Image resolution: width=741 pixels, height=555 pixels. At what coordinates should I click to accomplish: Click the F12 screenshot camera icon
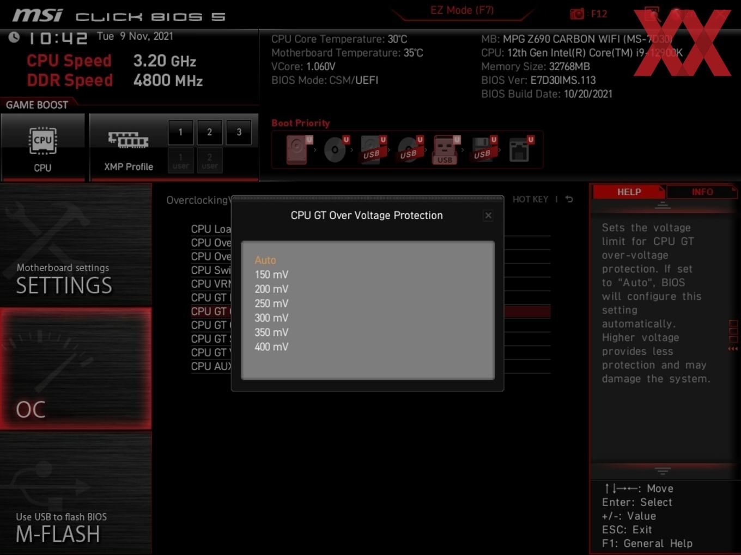577,14
